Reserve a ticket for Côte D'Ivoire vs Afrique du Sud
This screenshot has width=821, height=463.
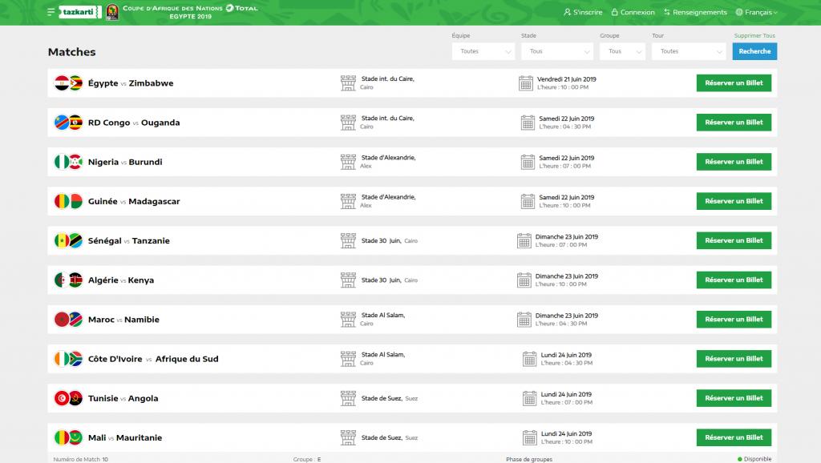[x=734, y=359]
